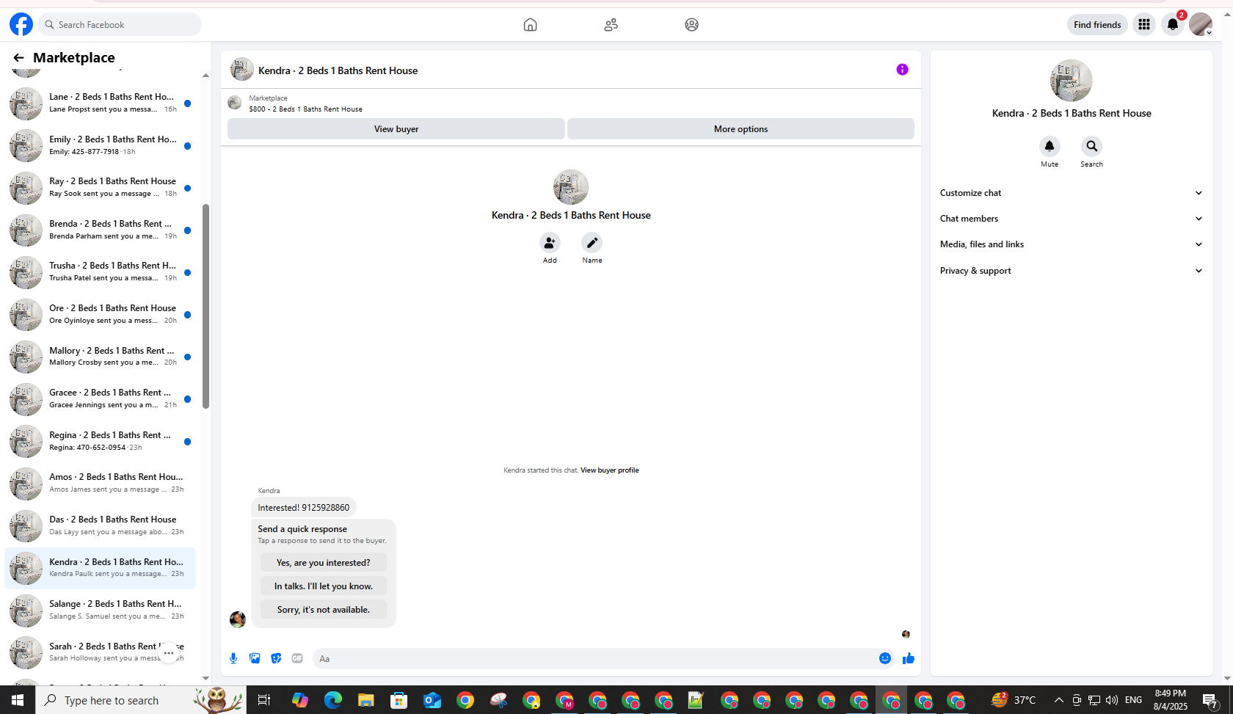Viewport: 1233px width, 714px height.
Task: Expand Privacy & support section
Action: [x=1072, y=271]
